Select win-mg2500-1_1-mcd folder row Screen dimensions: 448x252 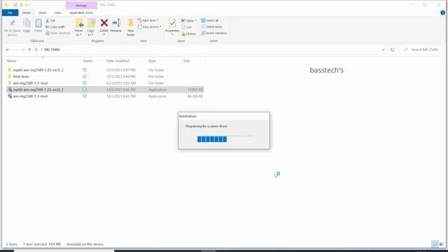pos(105,83)
